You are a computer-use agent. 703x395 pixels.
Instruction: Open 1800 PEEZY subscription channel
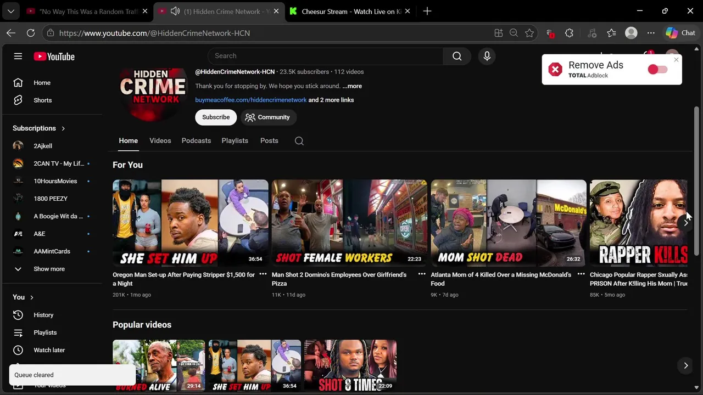(52, 199)
